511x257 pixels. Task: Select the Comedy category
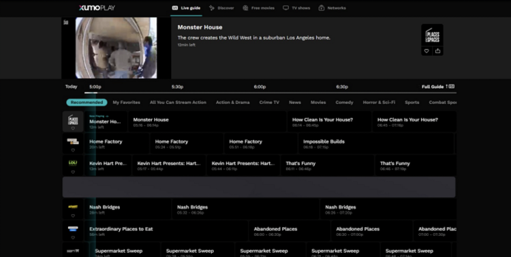click(x=345, y=103)
